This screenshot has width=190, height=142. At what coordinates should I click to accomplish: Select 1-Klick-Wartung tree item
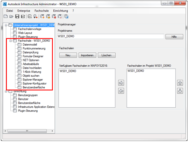(x=32, y=72)
